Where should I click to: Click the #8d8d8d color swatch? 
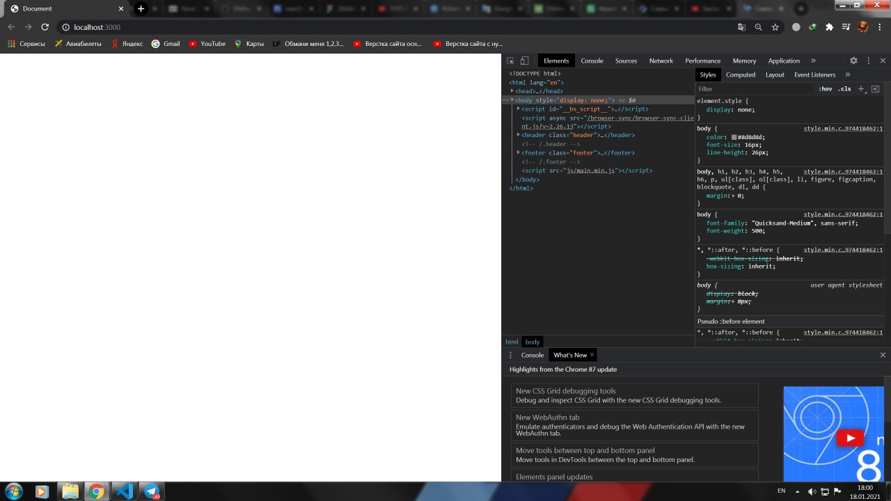(x=734, y=137)
